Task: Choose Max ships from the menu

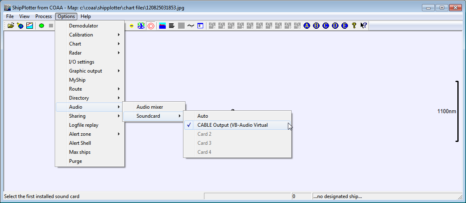Action: 90,152
